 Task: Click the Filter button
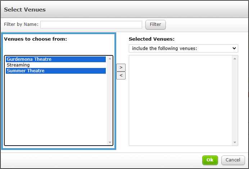(x=155, y=24)
